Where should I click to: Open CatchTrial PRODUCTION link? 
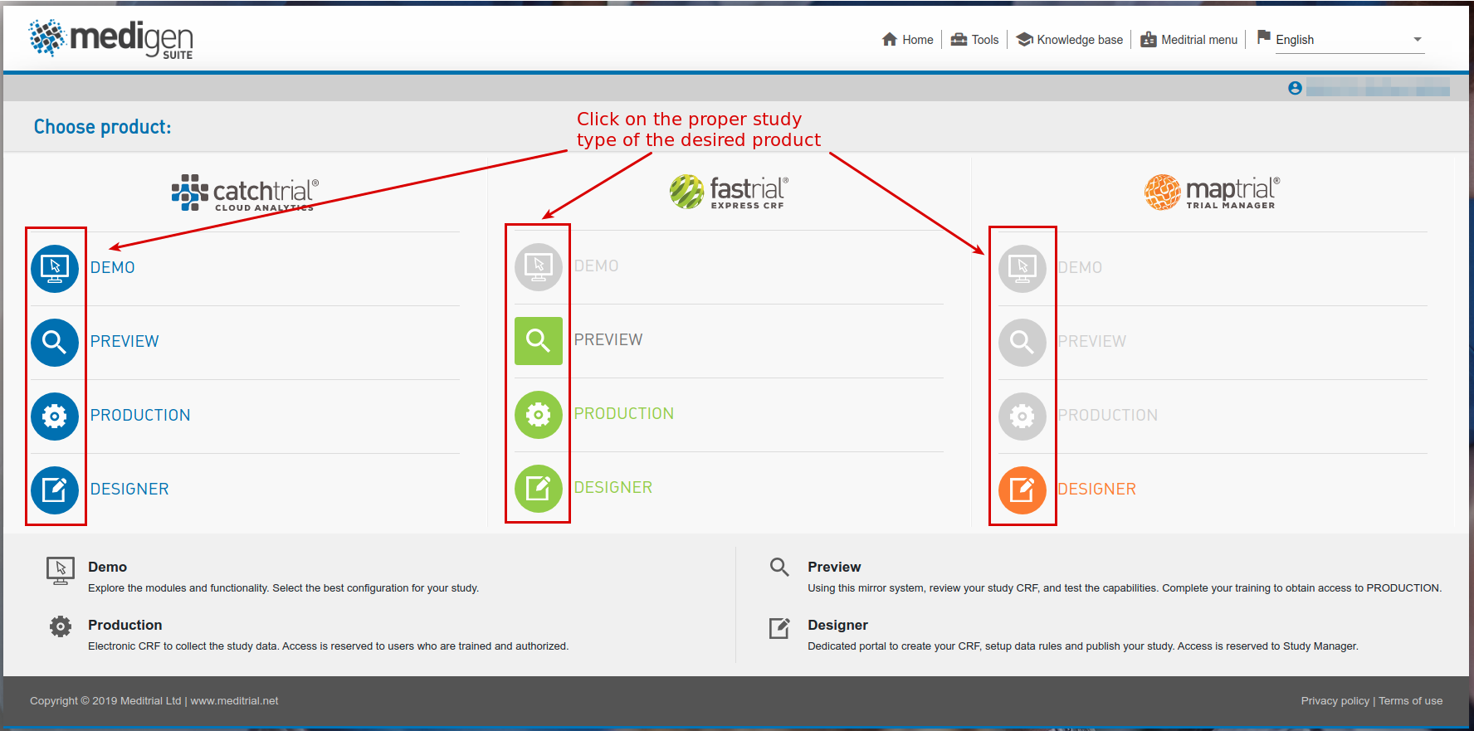(x=140, y=416)
